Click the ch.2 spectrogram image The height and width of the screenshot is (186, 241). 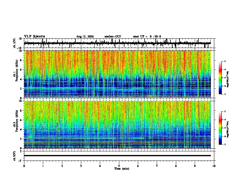[117, 125]
